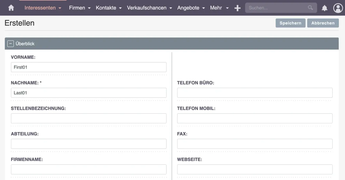Screen dimensions: 345x180
Task: Select the Interessenten menu item
Action: [40, 8]
